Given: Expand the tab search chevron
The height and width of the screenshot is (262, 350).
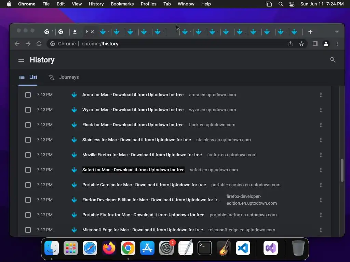Looking at the screenshot, I should click(x=337, y=32).
